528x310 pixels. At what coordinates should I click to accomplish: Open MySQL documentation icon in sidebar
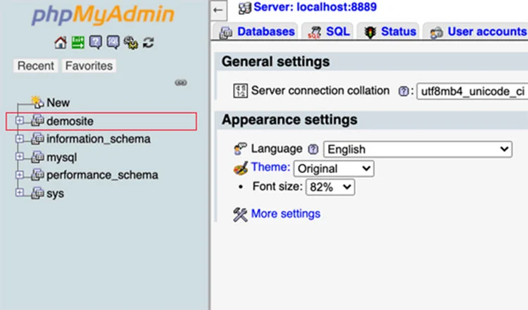click(113, 43)
